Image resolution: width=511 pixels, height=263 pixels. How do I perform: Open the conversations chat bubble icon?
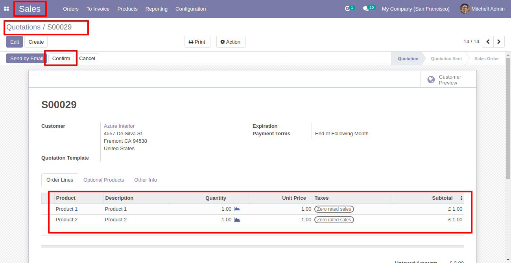[x=366, y=9]
